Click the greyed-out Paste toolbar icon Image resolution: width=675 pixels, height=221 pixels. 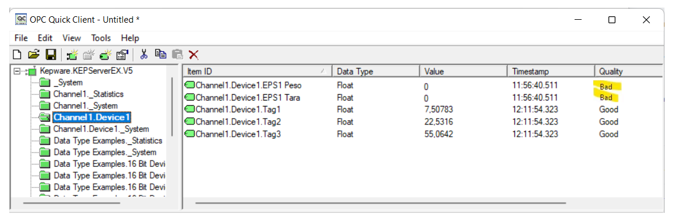[x=178, y=54]
